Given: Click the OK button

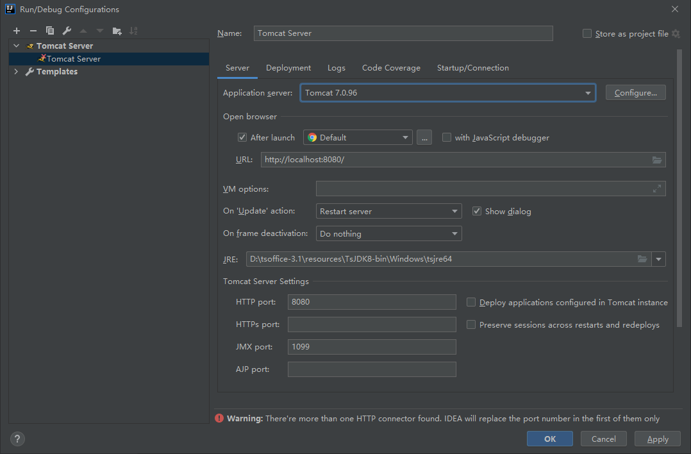Looking at the screenshot, I should 550,439.
